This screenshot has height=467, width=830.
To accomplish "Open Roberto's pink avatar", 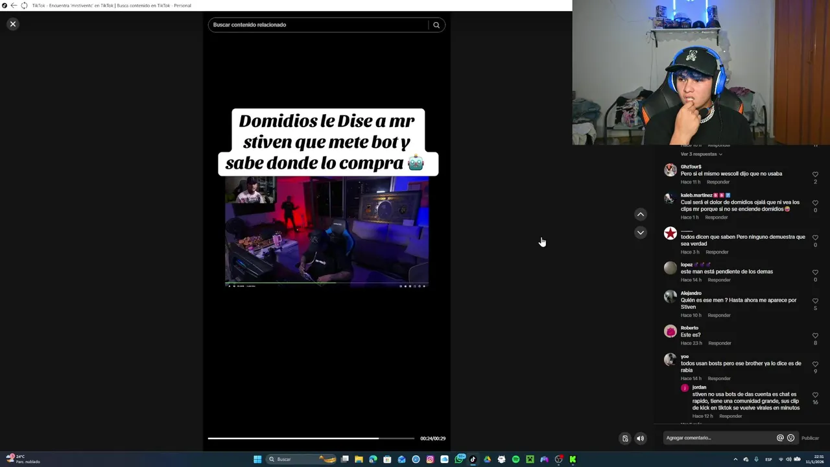I will coord(670,331).
